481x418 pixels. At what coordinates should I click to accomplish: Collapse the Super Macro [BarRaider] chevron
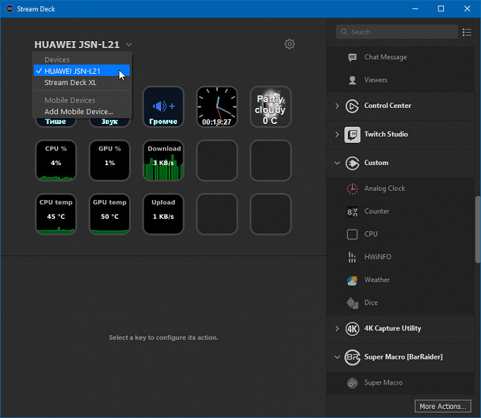coord(337,357)
